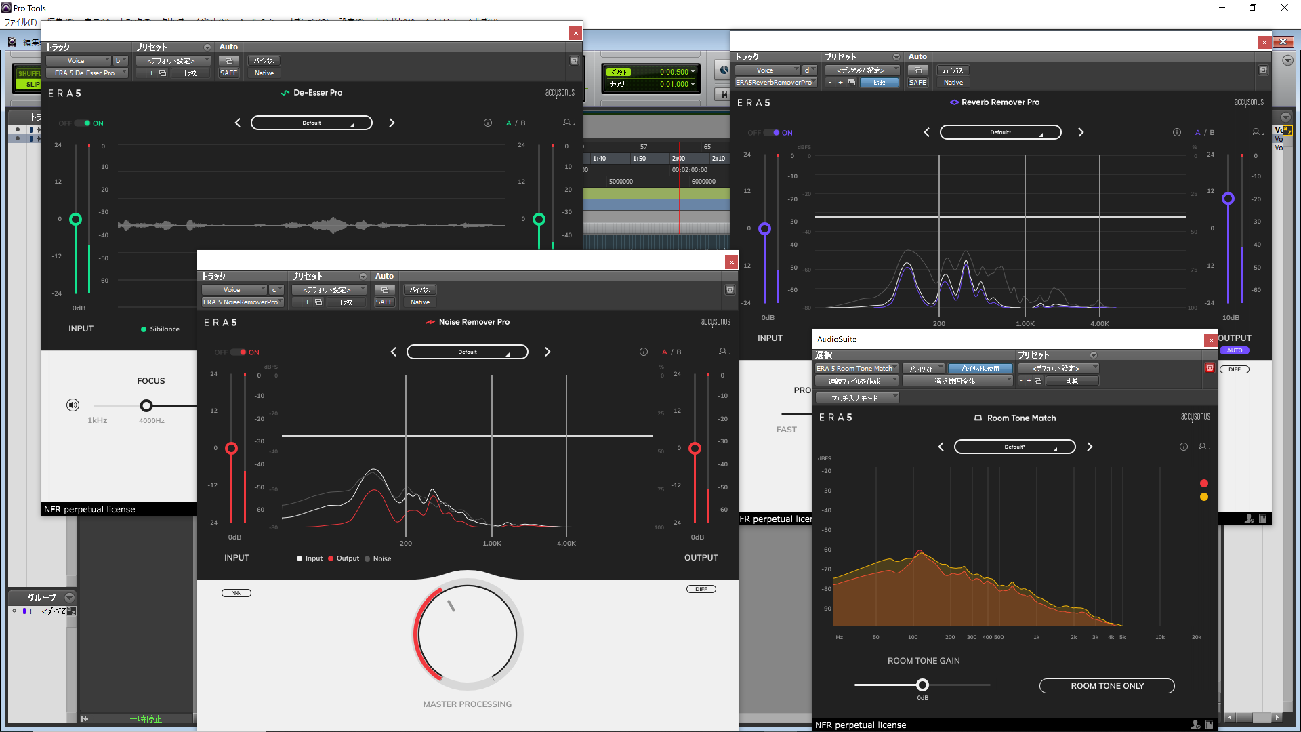Switch to B state in De-Esser Pro
The width and height of the screenshot is (1301, 732).
[x=523, y=123]
